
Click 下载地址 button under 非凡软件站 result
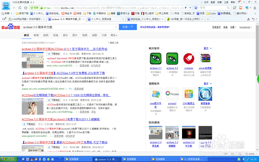pos(54,54)
